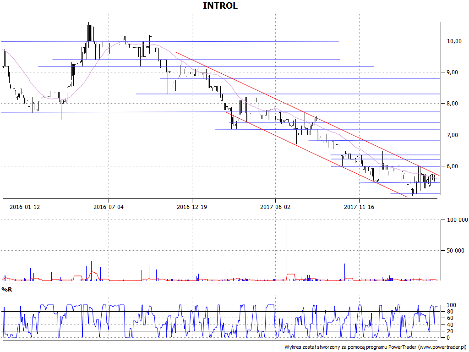Click the %R axis value 20

450,331
